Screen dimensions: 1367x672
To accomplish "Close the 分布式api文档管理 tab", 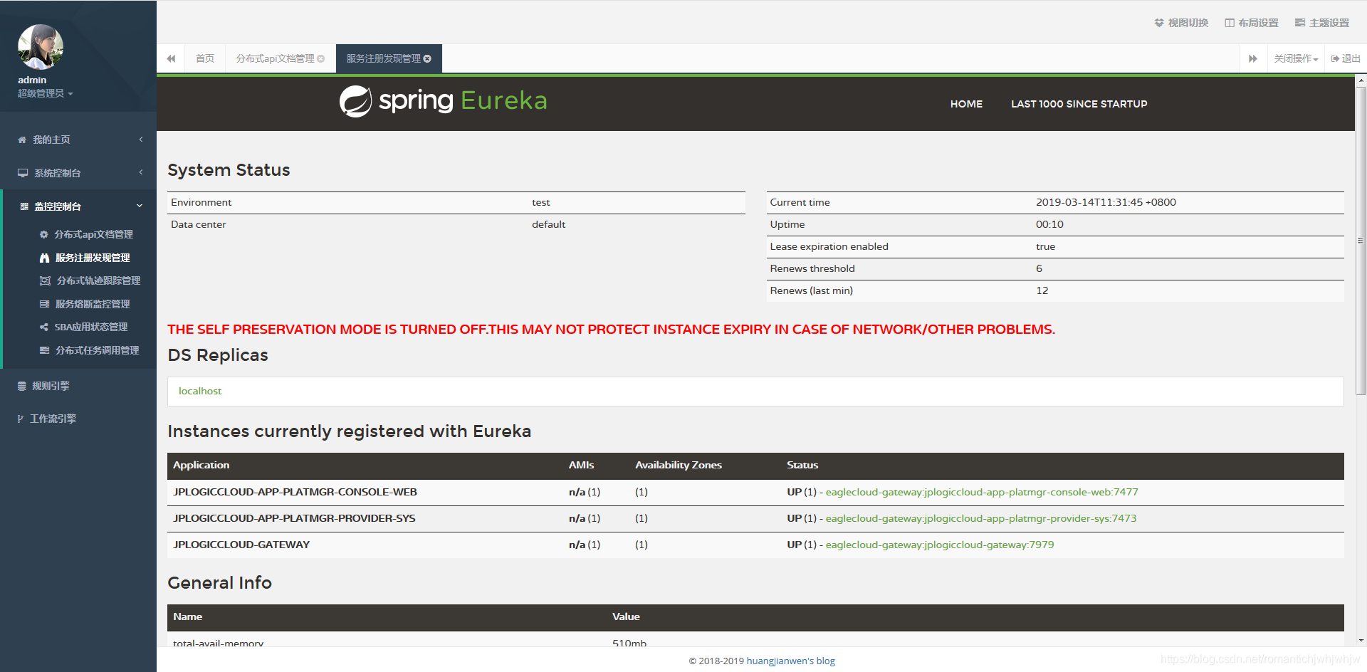I will tap(321, 58).
